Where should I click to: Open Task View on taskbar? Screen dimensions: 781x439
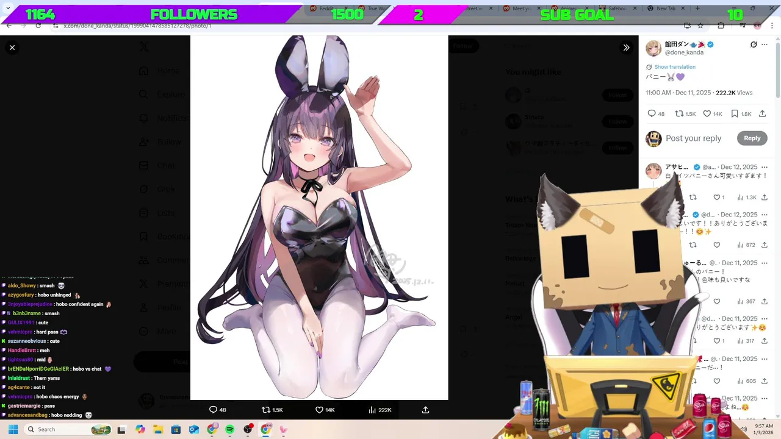pos(123,429)
